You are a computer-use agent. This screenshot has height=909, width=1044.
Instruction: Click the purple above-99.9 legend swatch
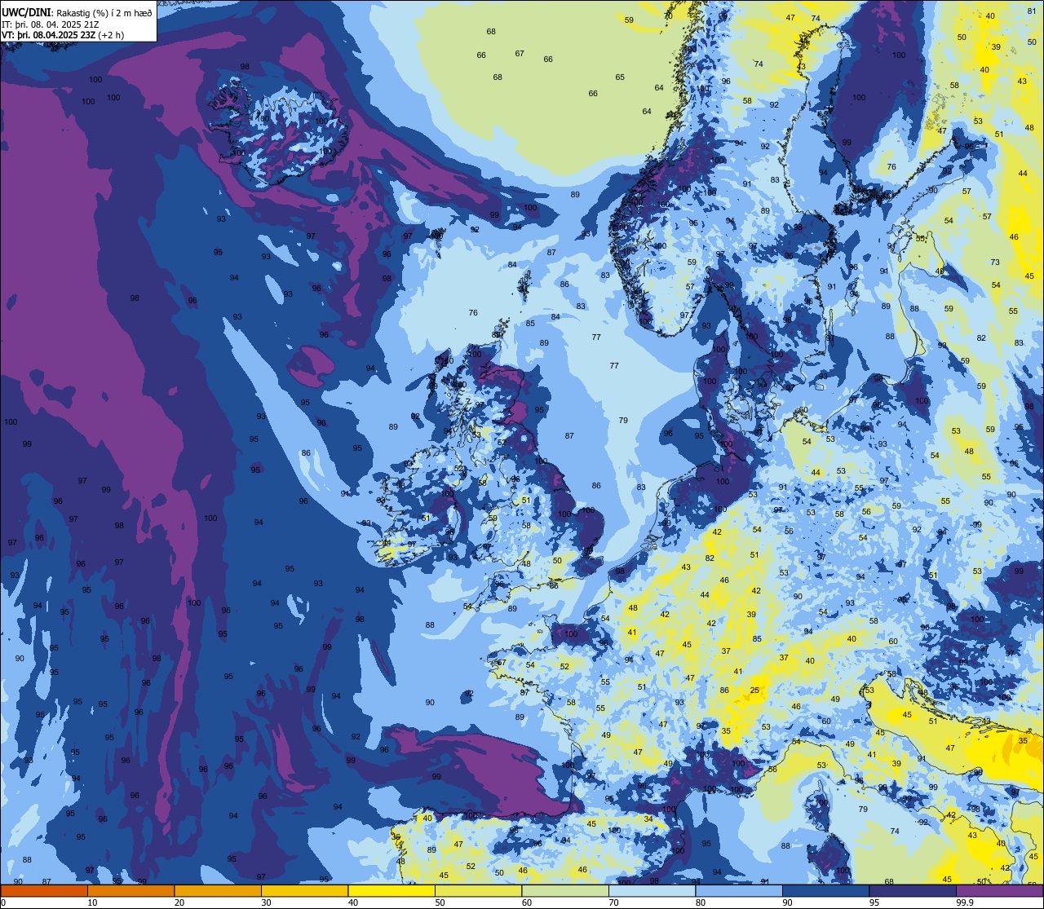point(999,890)
